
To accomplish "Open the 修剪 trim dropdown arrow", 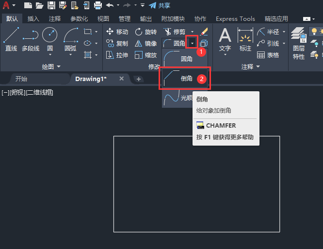I will [x=193, y=32].
